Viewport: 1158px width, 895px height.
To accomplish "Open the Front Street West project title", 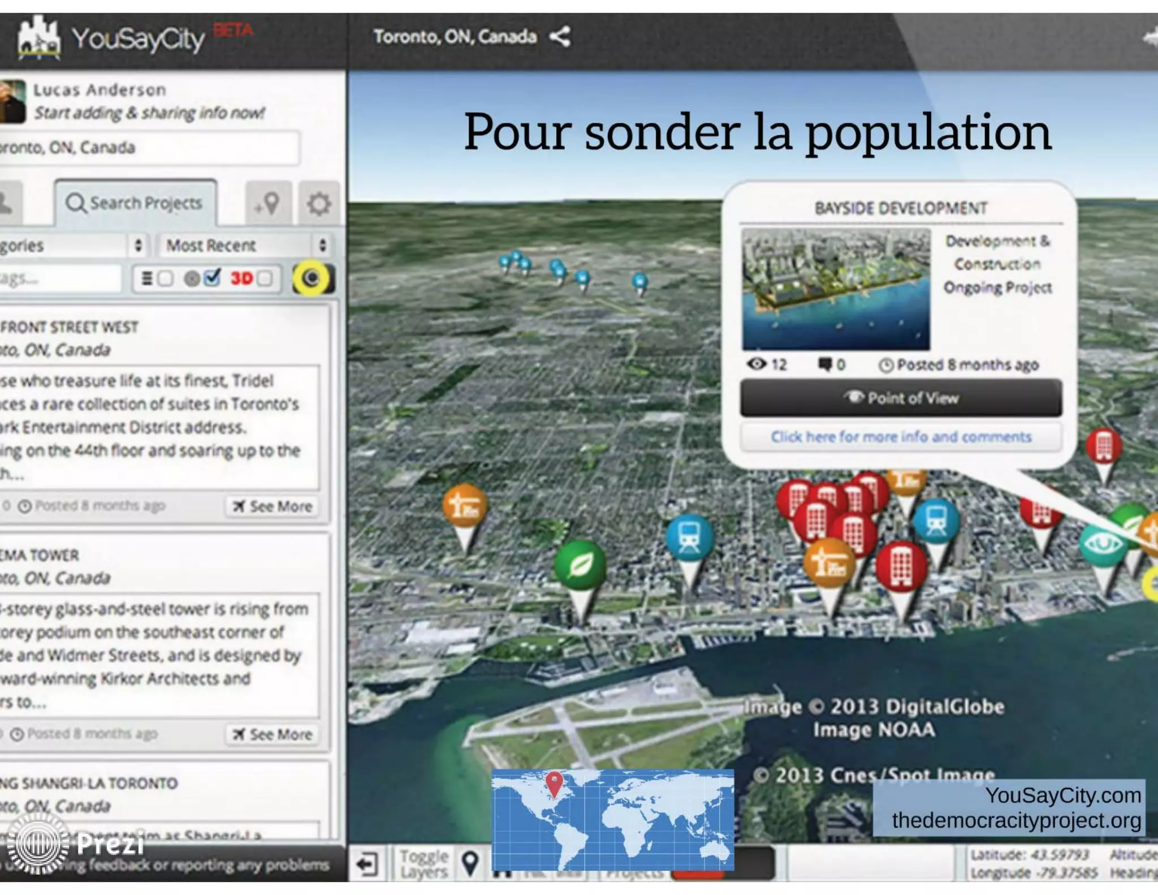I will (x=69, y=328).
